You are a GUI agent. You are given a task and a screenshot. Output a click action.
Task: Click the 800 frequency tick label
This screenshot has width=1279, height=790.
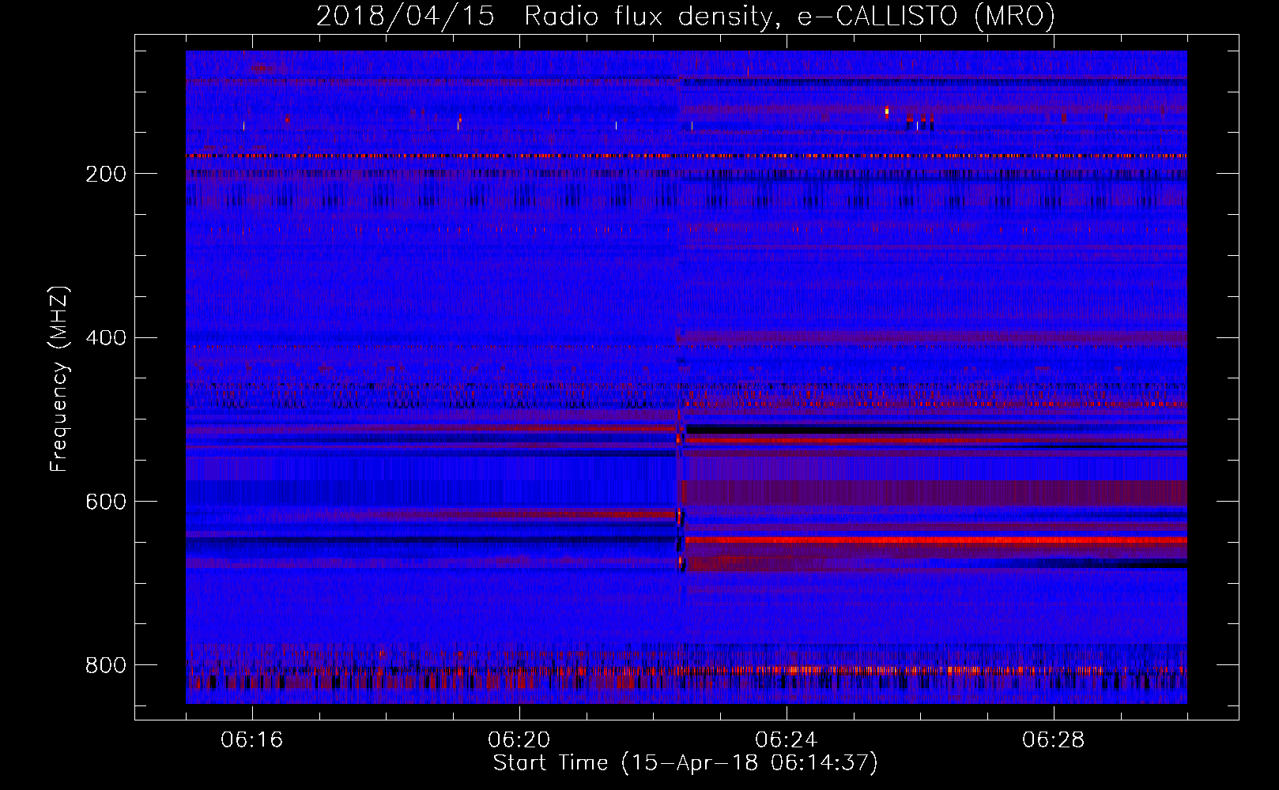106,666
